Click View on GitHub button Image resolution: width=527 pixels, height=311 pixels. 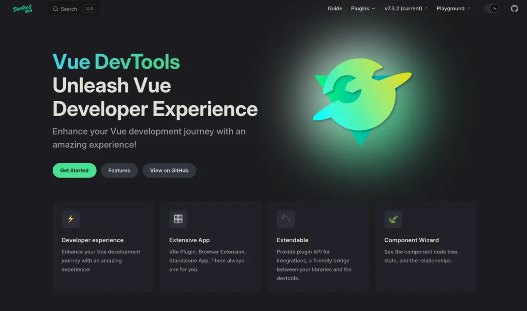pos(169,170)
